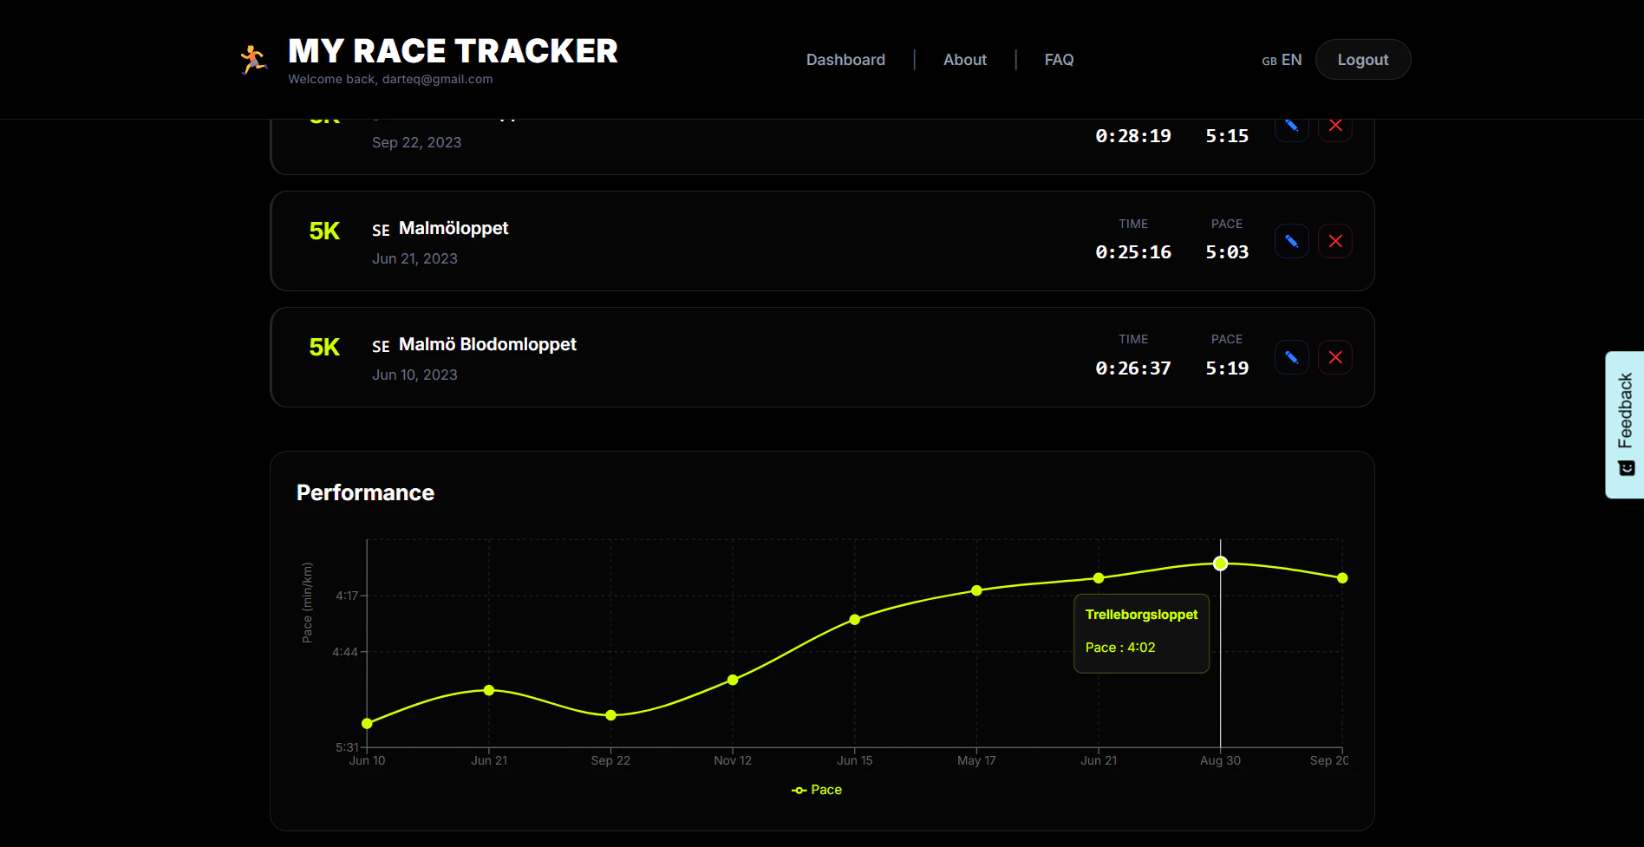
Task: Open the Dashboard menu item
Action: tap(845, 59)
